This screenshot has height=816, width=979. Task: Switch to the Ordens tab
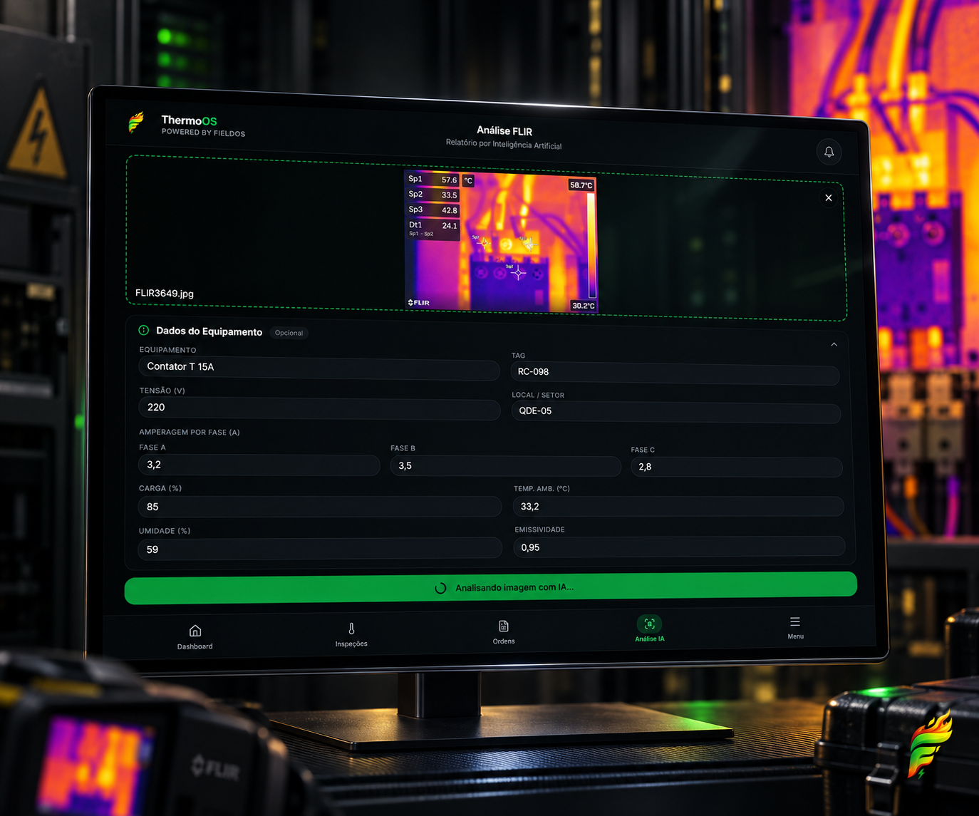coord(504,632)
